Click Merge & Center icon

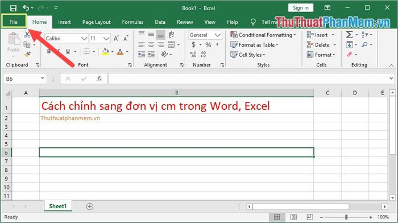click(171, 44)
